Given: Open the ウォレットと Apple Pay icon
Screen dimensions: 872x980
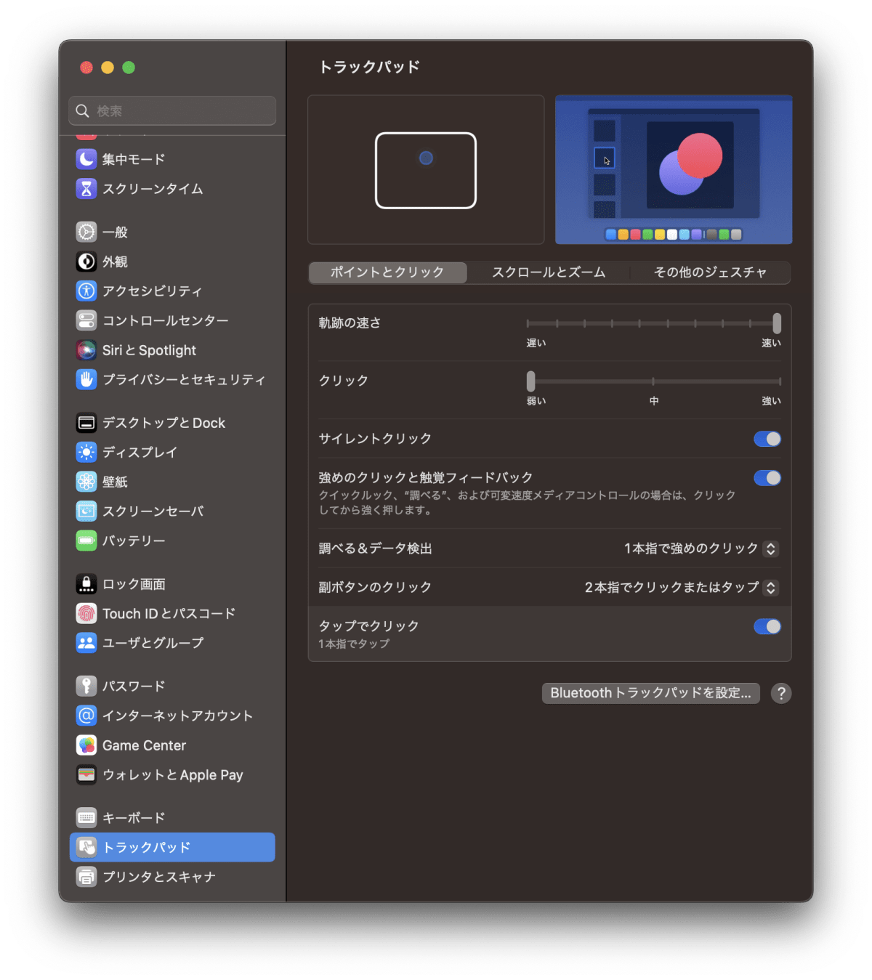Looking at the screenshot, I should (86, 775).
